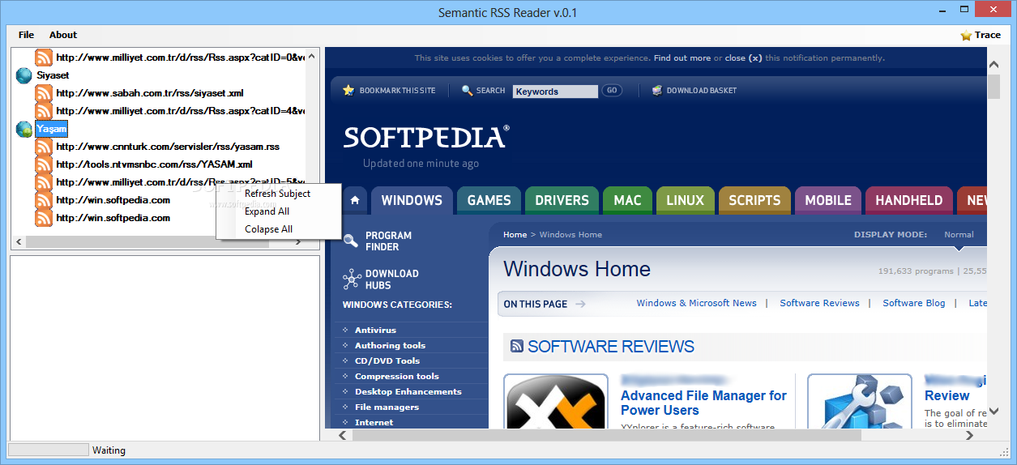This screenshot has height=465, width=1017.
Task: Click the GO search button
Action: point(612,91)
